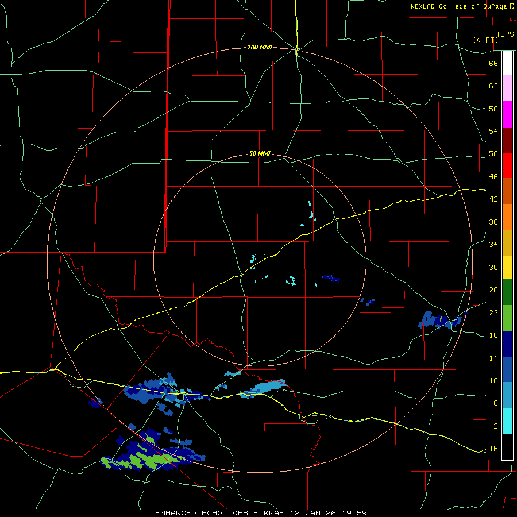The height and width of the screenshot is (517, 517).
Task: Click the '42' legend value
Action: 493,199
